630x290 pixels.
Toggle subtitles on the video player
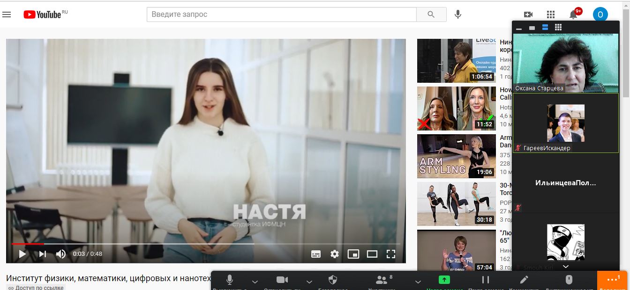316,254
